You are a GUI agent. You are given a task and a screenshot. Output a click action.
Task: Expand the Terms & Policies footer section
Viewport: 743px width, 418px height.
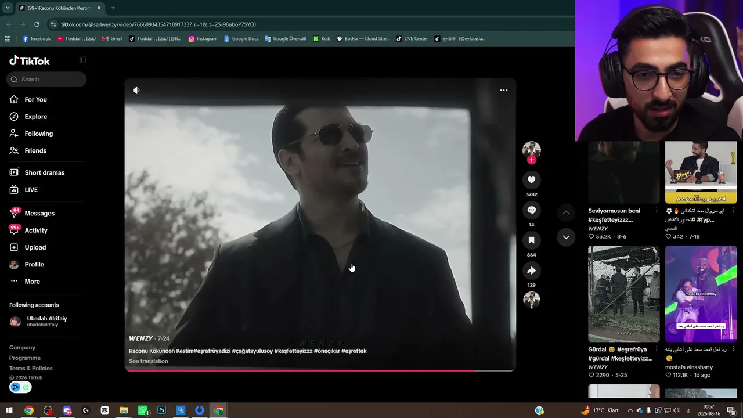click(31, 369)
